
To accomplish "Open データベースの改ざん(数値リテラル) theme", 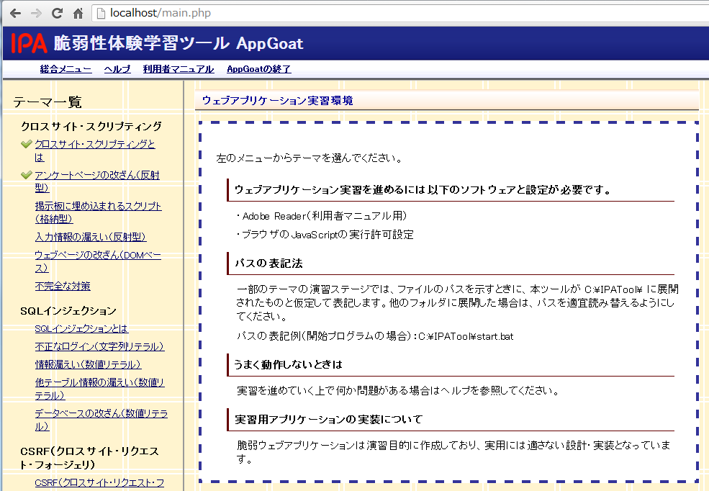I will [101, 420].
